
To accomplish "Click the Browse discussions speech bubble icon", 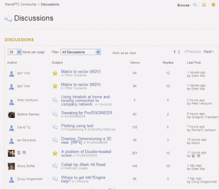I will coord(195,5).
